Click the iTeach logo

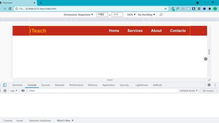coord(38,31)
